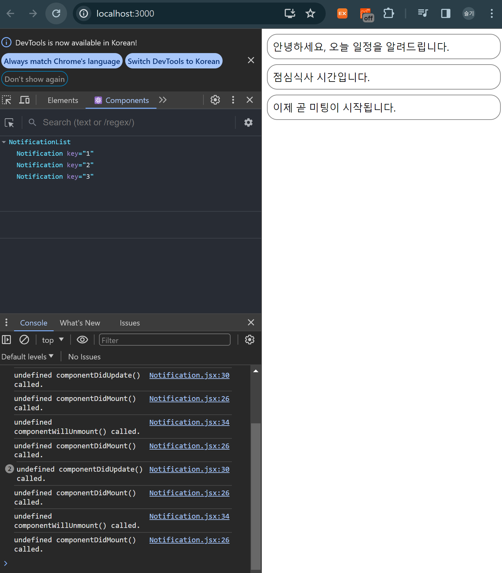Dismiss the DevTools language notice
502x573 pixels.
pos(251,60)
